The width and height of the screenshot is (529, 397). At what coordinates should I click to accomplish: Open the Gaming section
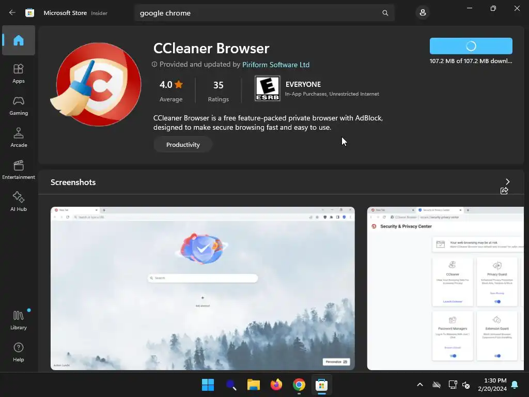tap(19, 105)
